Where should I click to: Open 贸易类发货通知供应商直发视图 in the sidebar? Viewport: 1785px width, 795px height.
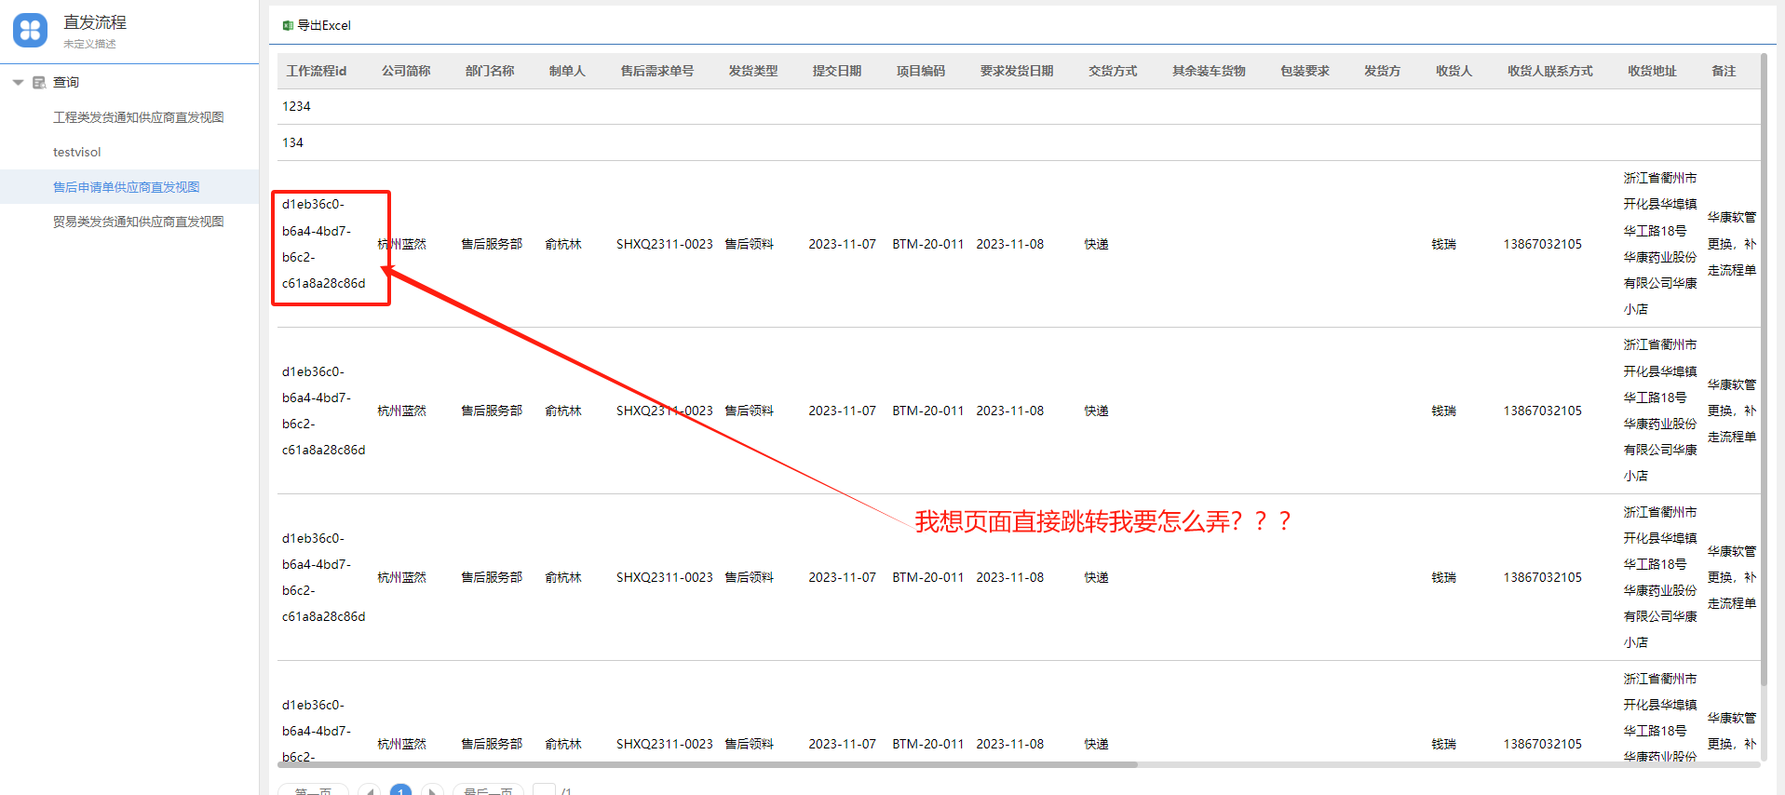pyautogui.click(x=138, y=222)
